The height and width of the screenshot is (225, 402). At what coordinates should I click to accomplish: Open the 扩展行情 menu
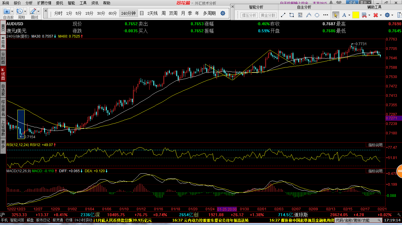(44, 3)
